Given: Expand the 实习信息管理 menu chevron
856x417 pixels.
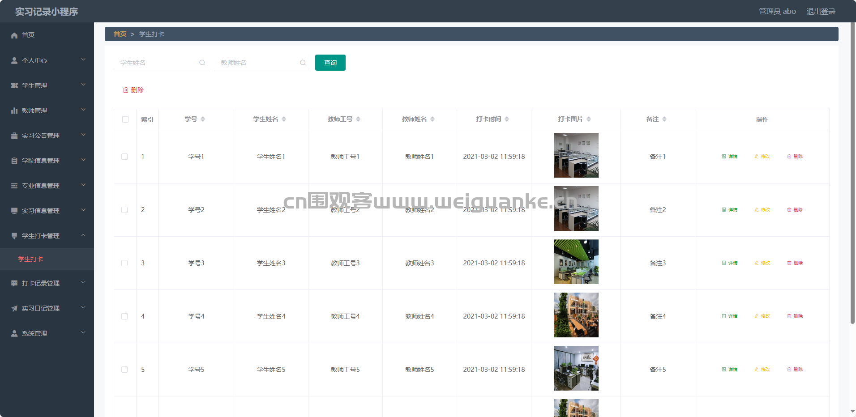Looking at the screenshot, I should [x=83, y=210].
